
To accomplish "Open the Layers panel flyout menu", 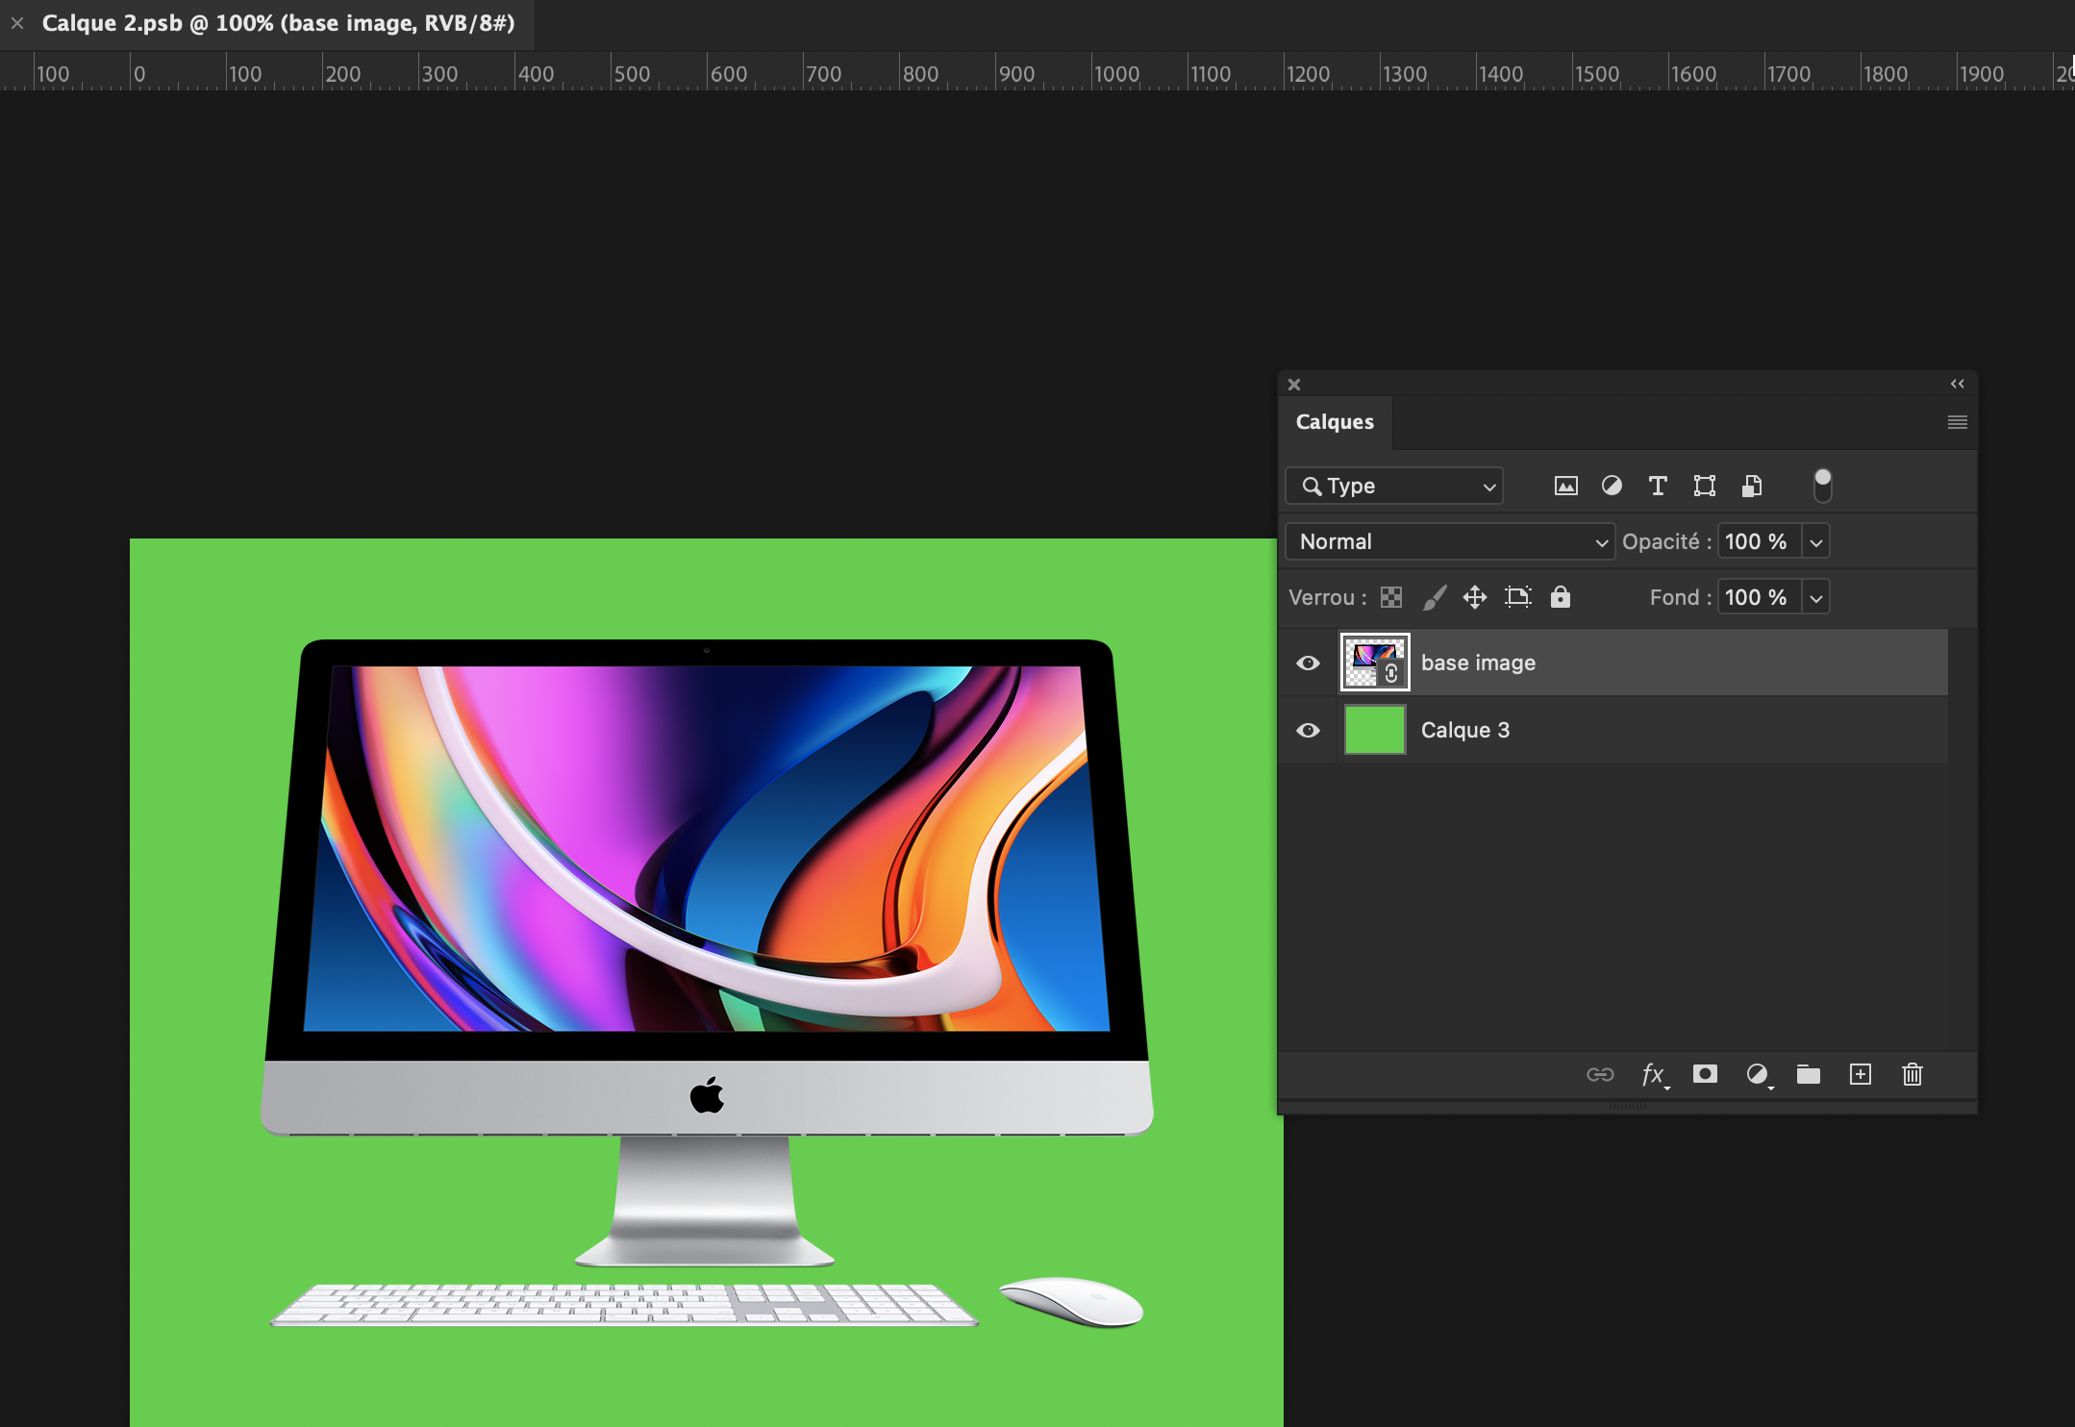I will tap(1958, 422).
